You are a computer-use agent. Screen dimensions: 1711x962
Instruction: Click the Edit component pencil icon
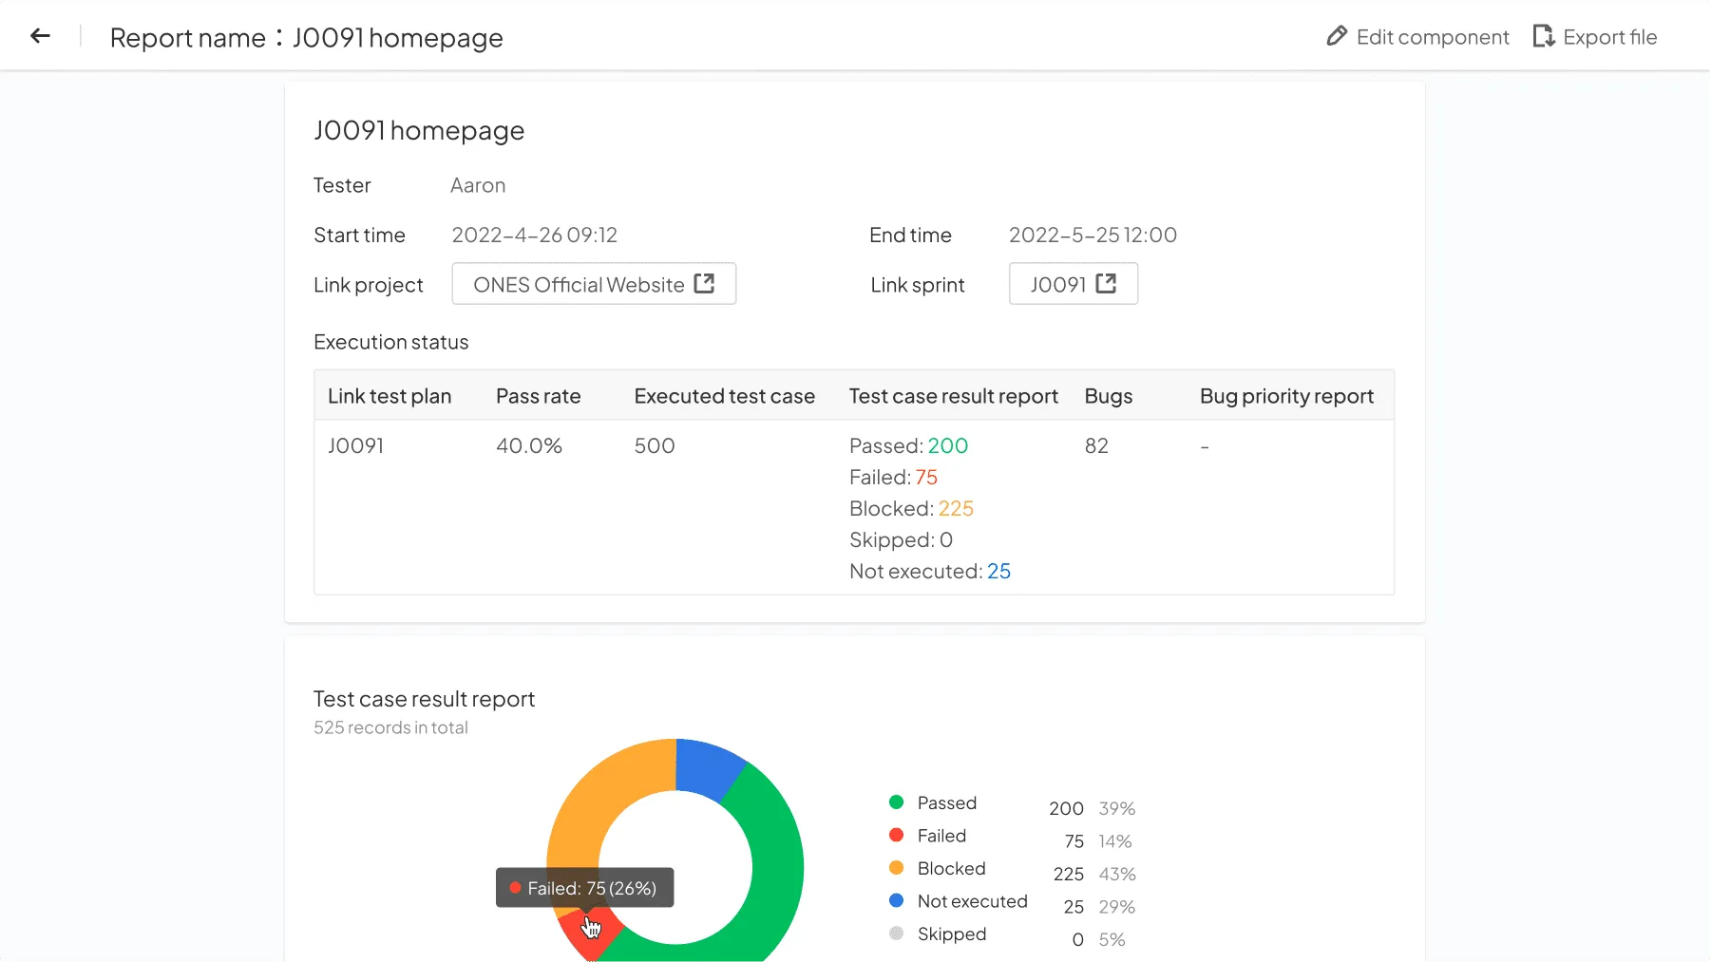tap(1337, 36)
